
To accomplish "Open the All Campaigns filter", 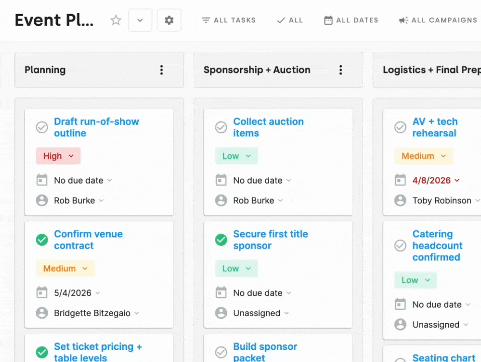I will [x=438, y=20].
